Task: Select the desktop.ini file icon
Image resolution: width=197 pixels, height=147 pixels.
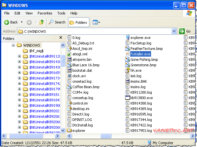Action: tap(69, 109)
